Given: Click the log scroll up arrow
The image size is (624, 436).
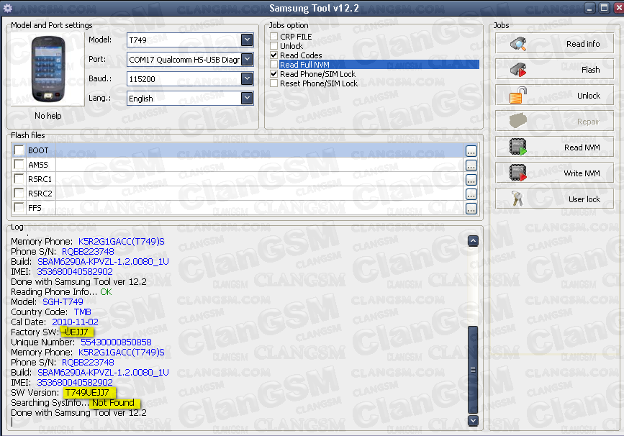Looking at the screenshot, I should tap(473, 241).
